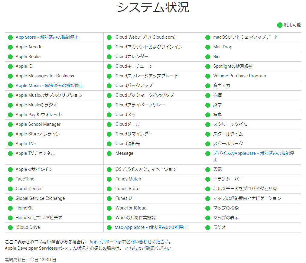306x263 pixels.
Task: Click the 利用可能 legend status dot
Action: pyautogui.click(x=280, y=25)
